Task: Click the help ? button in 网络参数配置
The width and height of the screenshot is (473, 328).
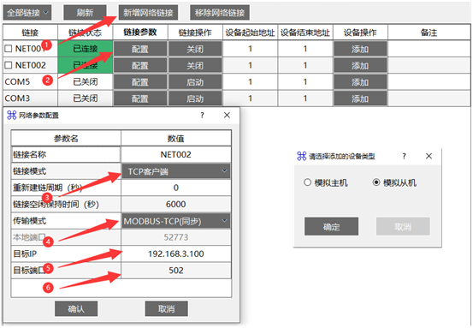Action: coord(202,115)
